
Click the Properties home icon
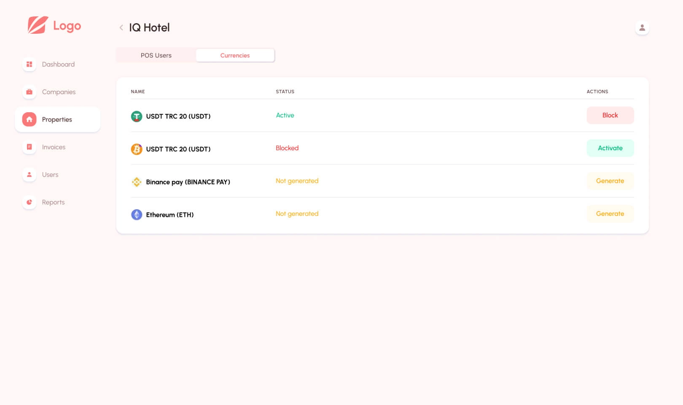[x=29, y=119]
